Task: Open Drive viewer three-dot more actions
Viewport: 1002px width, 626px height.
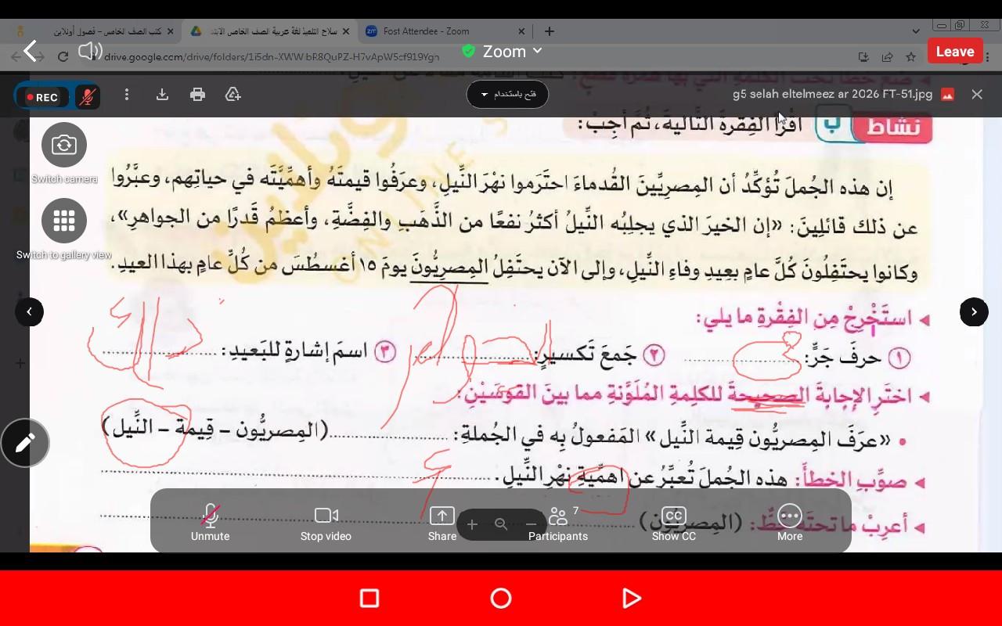Action: 127,95
